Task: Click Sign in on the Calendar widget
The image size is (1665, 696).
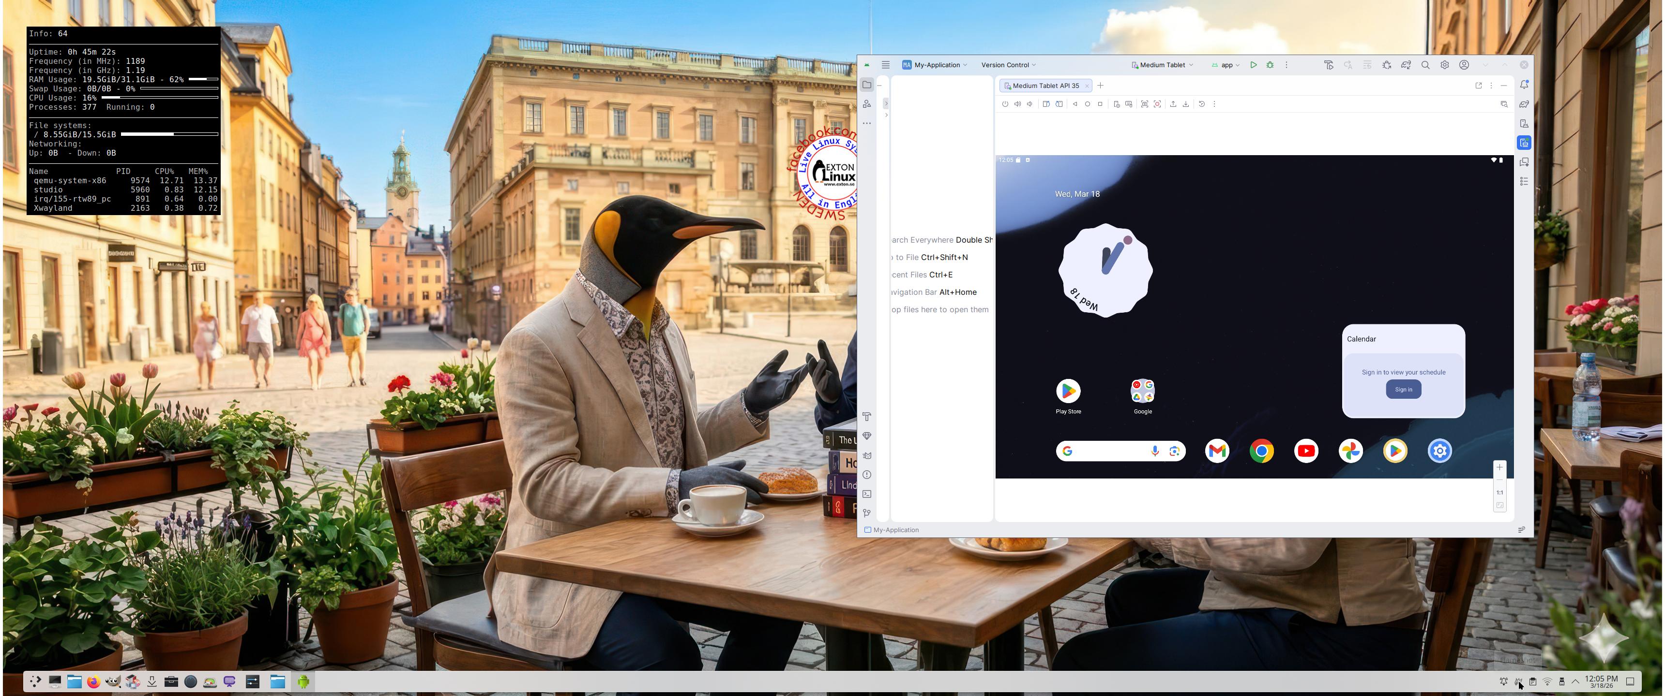Action: tap(1403, 389)
